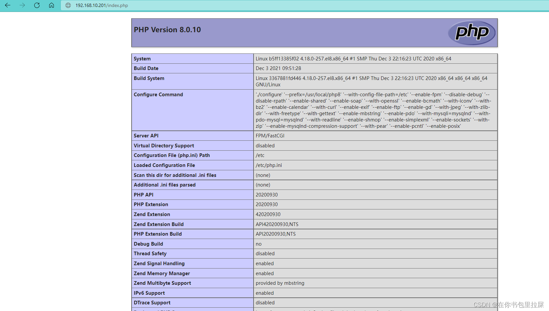Click the configure command text block
This screenshot has width=549, height=311.
point(374,110)
